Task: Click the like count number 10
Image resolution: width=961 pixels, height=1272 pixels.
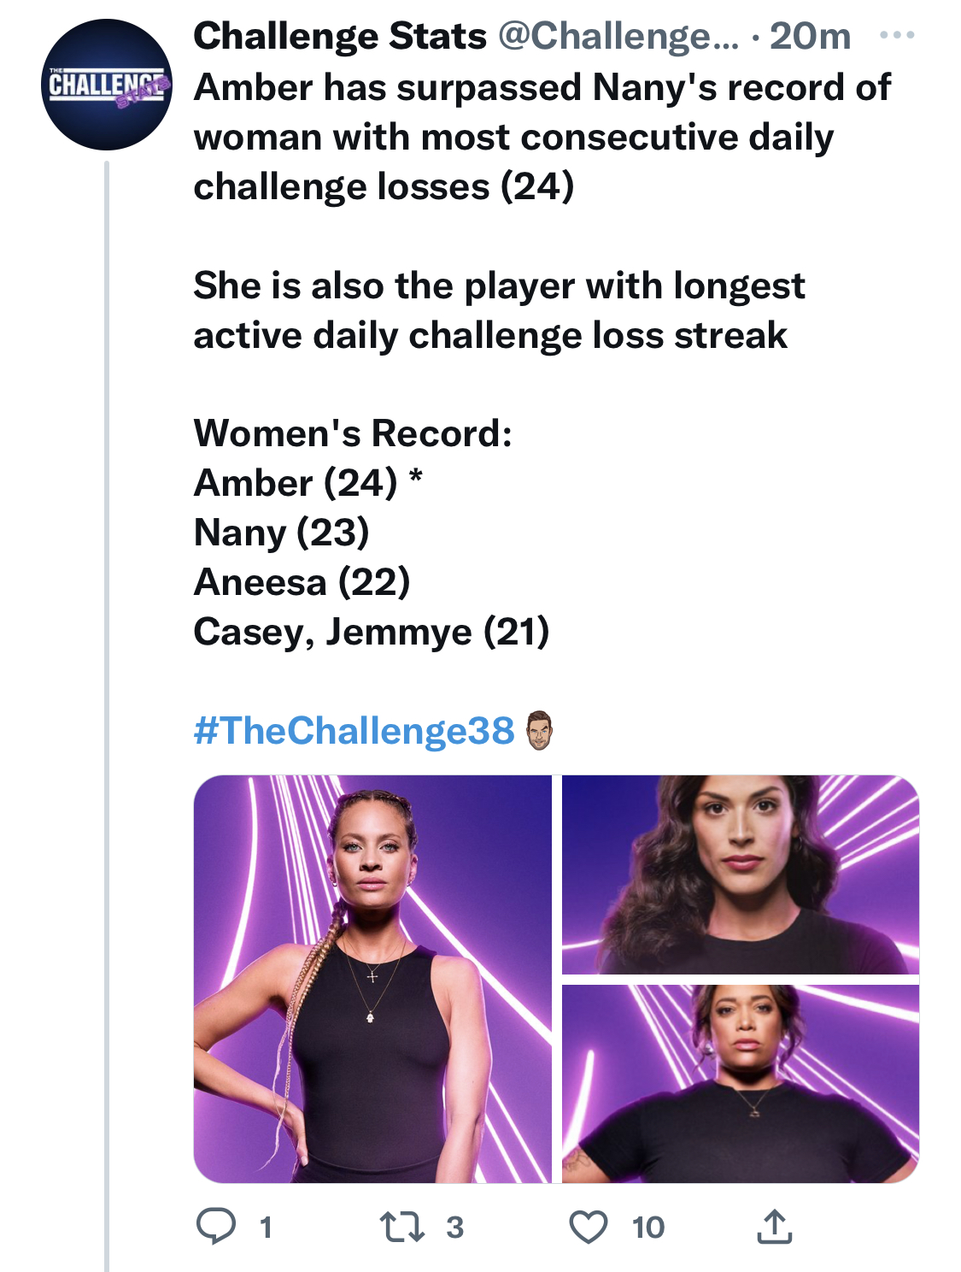Action: pos(648,1228)
